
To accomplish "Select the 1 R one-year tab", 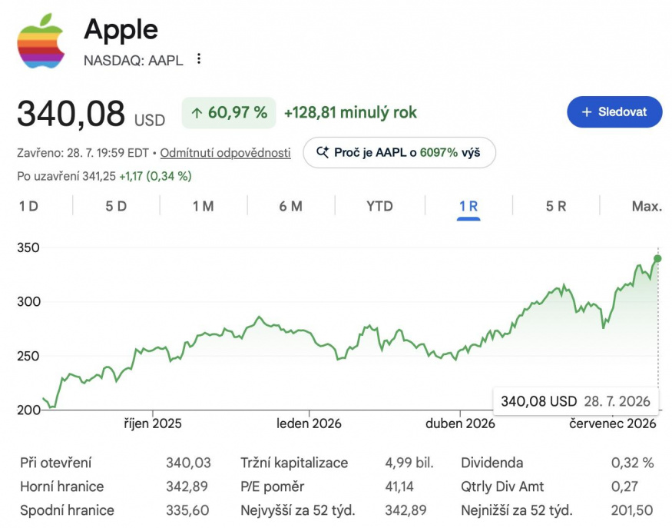I will click(x=468, y=206).
